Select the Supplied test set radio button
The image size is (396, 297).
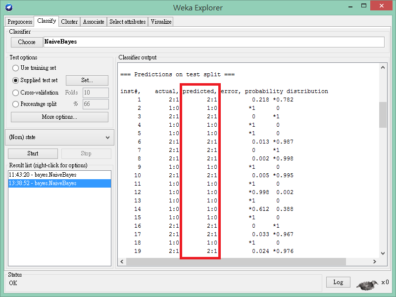pos(15,80)
